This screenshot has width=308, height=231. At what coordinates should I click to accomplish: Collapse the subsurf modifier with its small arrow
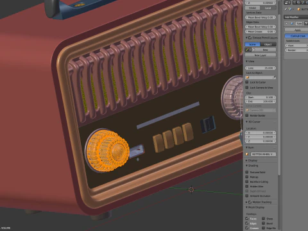tap(287, 23)
